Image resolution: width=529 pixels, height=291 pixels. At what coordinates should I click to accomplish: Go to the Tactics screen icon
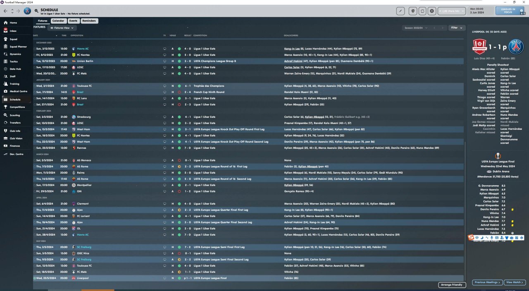tap(5, 62)
